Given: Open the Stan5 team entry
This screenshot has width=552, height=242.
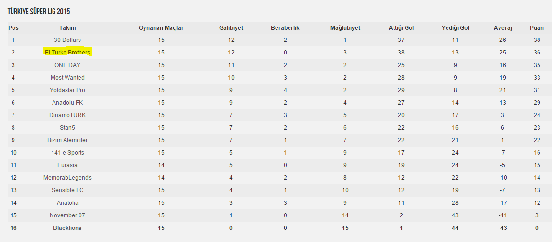Looking at the screenshot, I should pyautogui.click(x=67, y=128).
